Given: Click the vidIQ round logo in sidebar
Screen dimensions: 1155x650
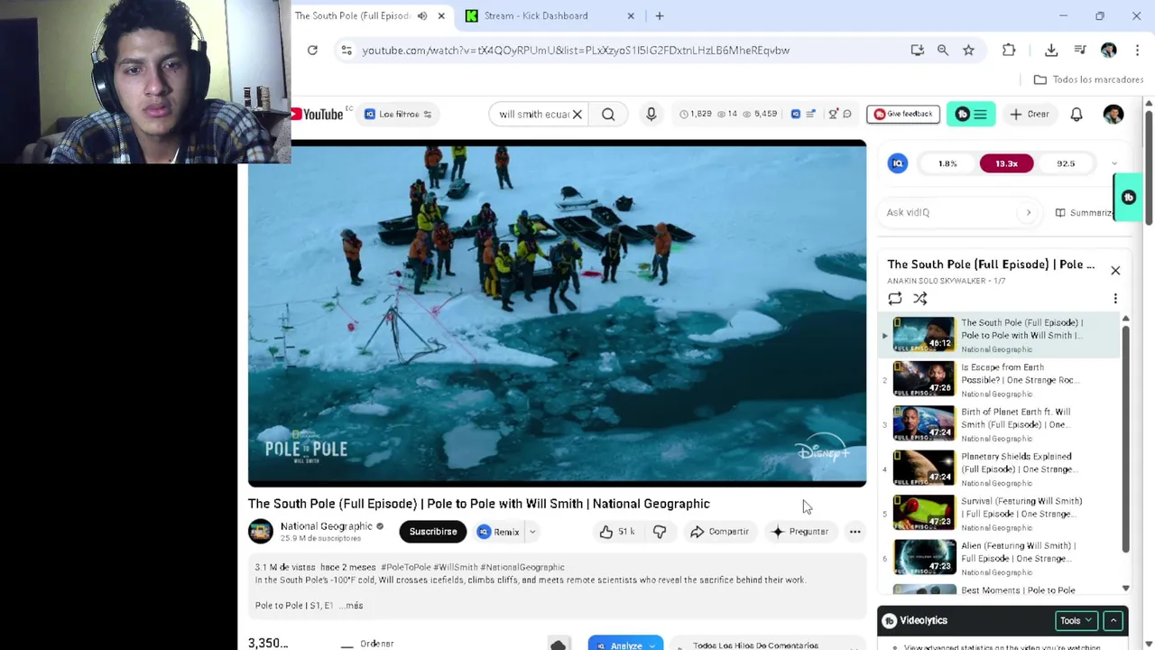Looking at the screenshot, I should (x=897, y=163).
